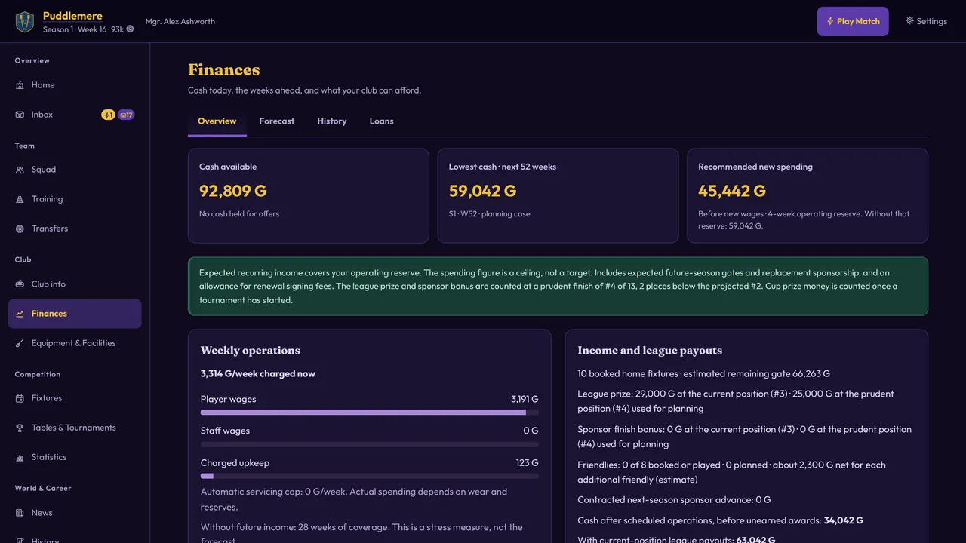
Task: Start the next match with Play Match
Action: click(x=853, y=21)
